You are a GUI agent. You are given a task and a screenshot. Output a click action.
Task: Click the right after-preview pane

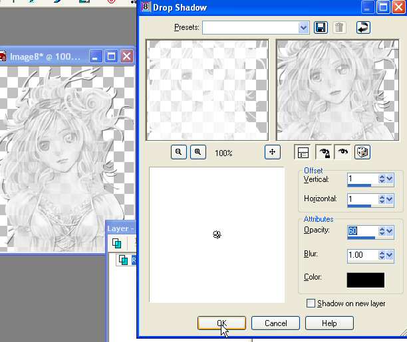coord(338,90)
